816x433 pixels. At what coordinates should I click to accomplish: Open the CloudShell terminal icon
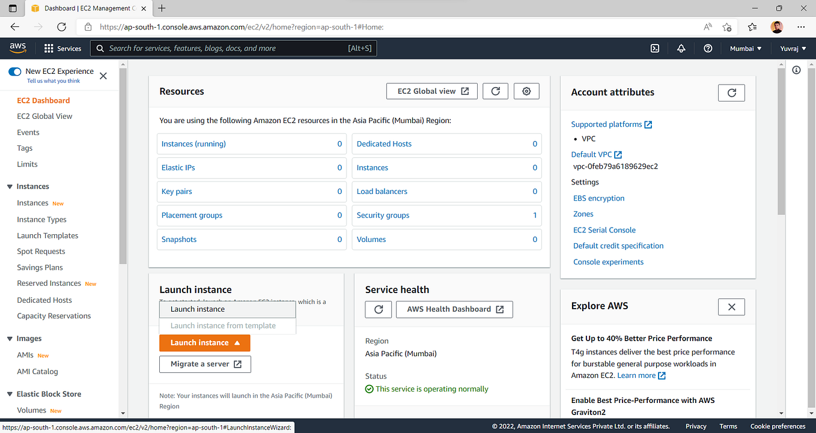654,48
